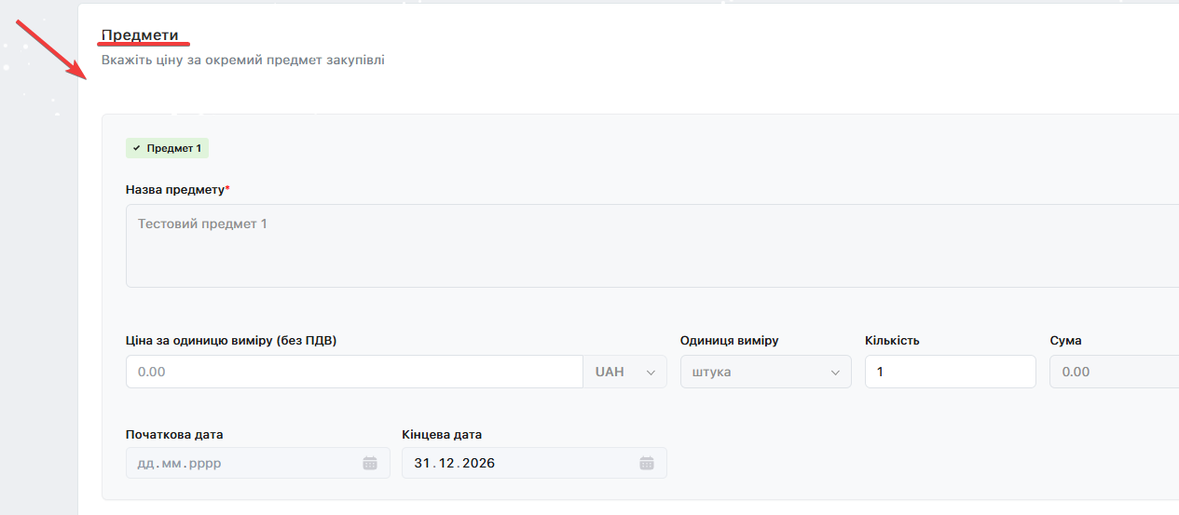This screenshot has height=515, width=1179.
Task: Open the штука unit dropdown
Action: (x=765, y=372)
